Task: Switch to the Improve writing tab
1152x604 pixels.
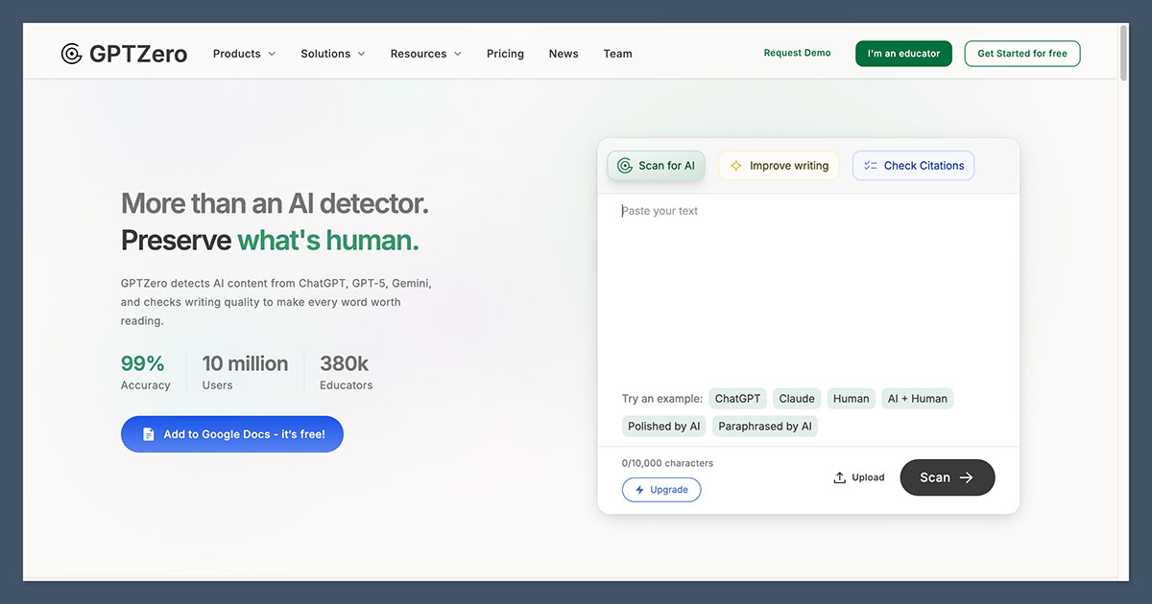Action: pyautogui.click(x=779, y=165)
